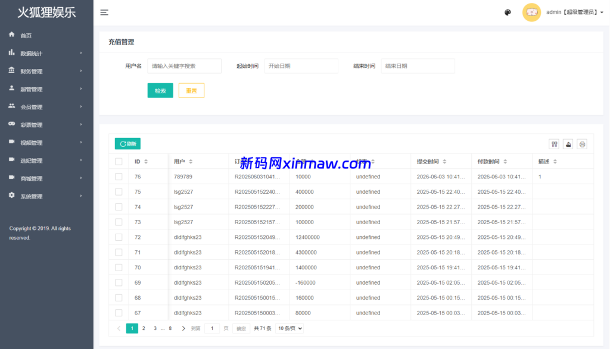The width and height of the screenshot is (610, 349).
Task: Click the 描述 value 1 in row 76
Action: (x=540, y=177)
